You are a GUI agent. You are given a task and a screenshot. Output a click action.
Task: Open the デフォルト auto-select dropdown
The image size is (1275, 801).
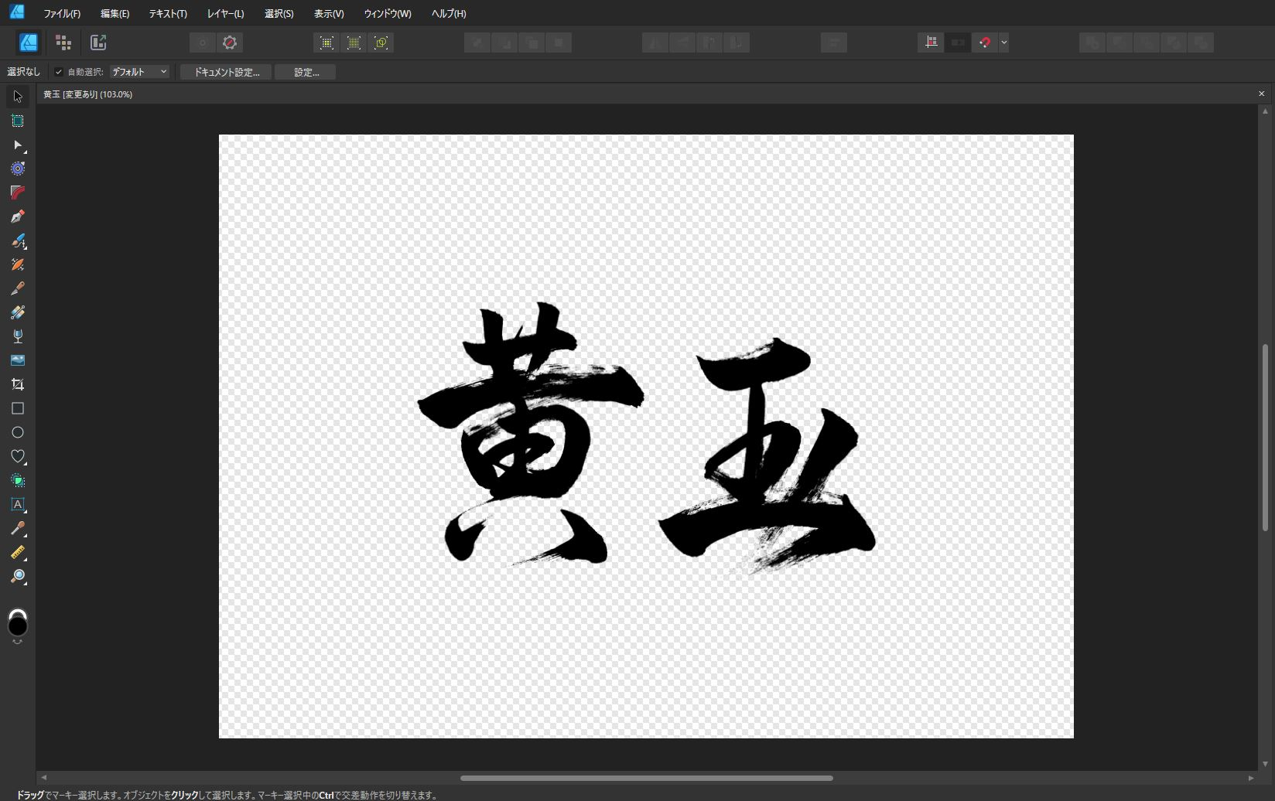tap(139, 72)
